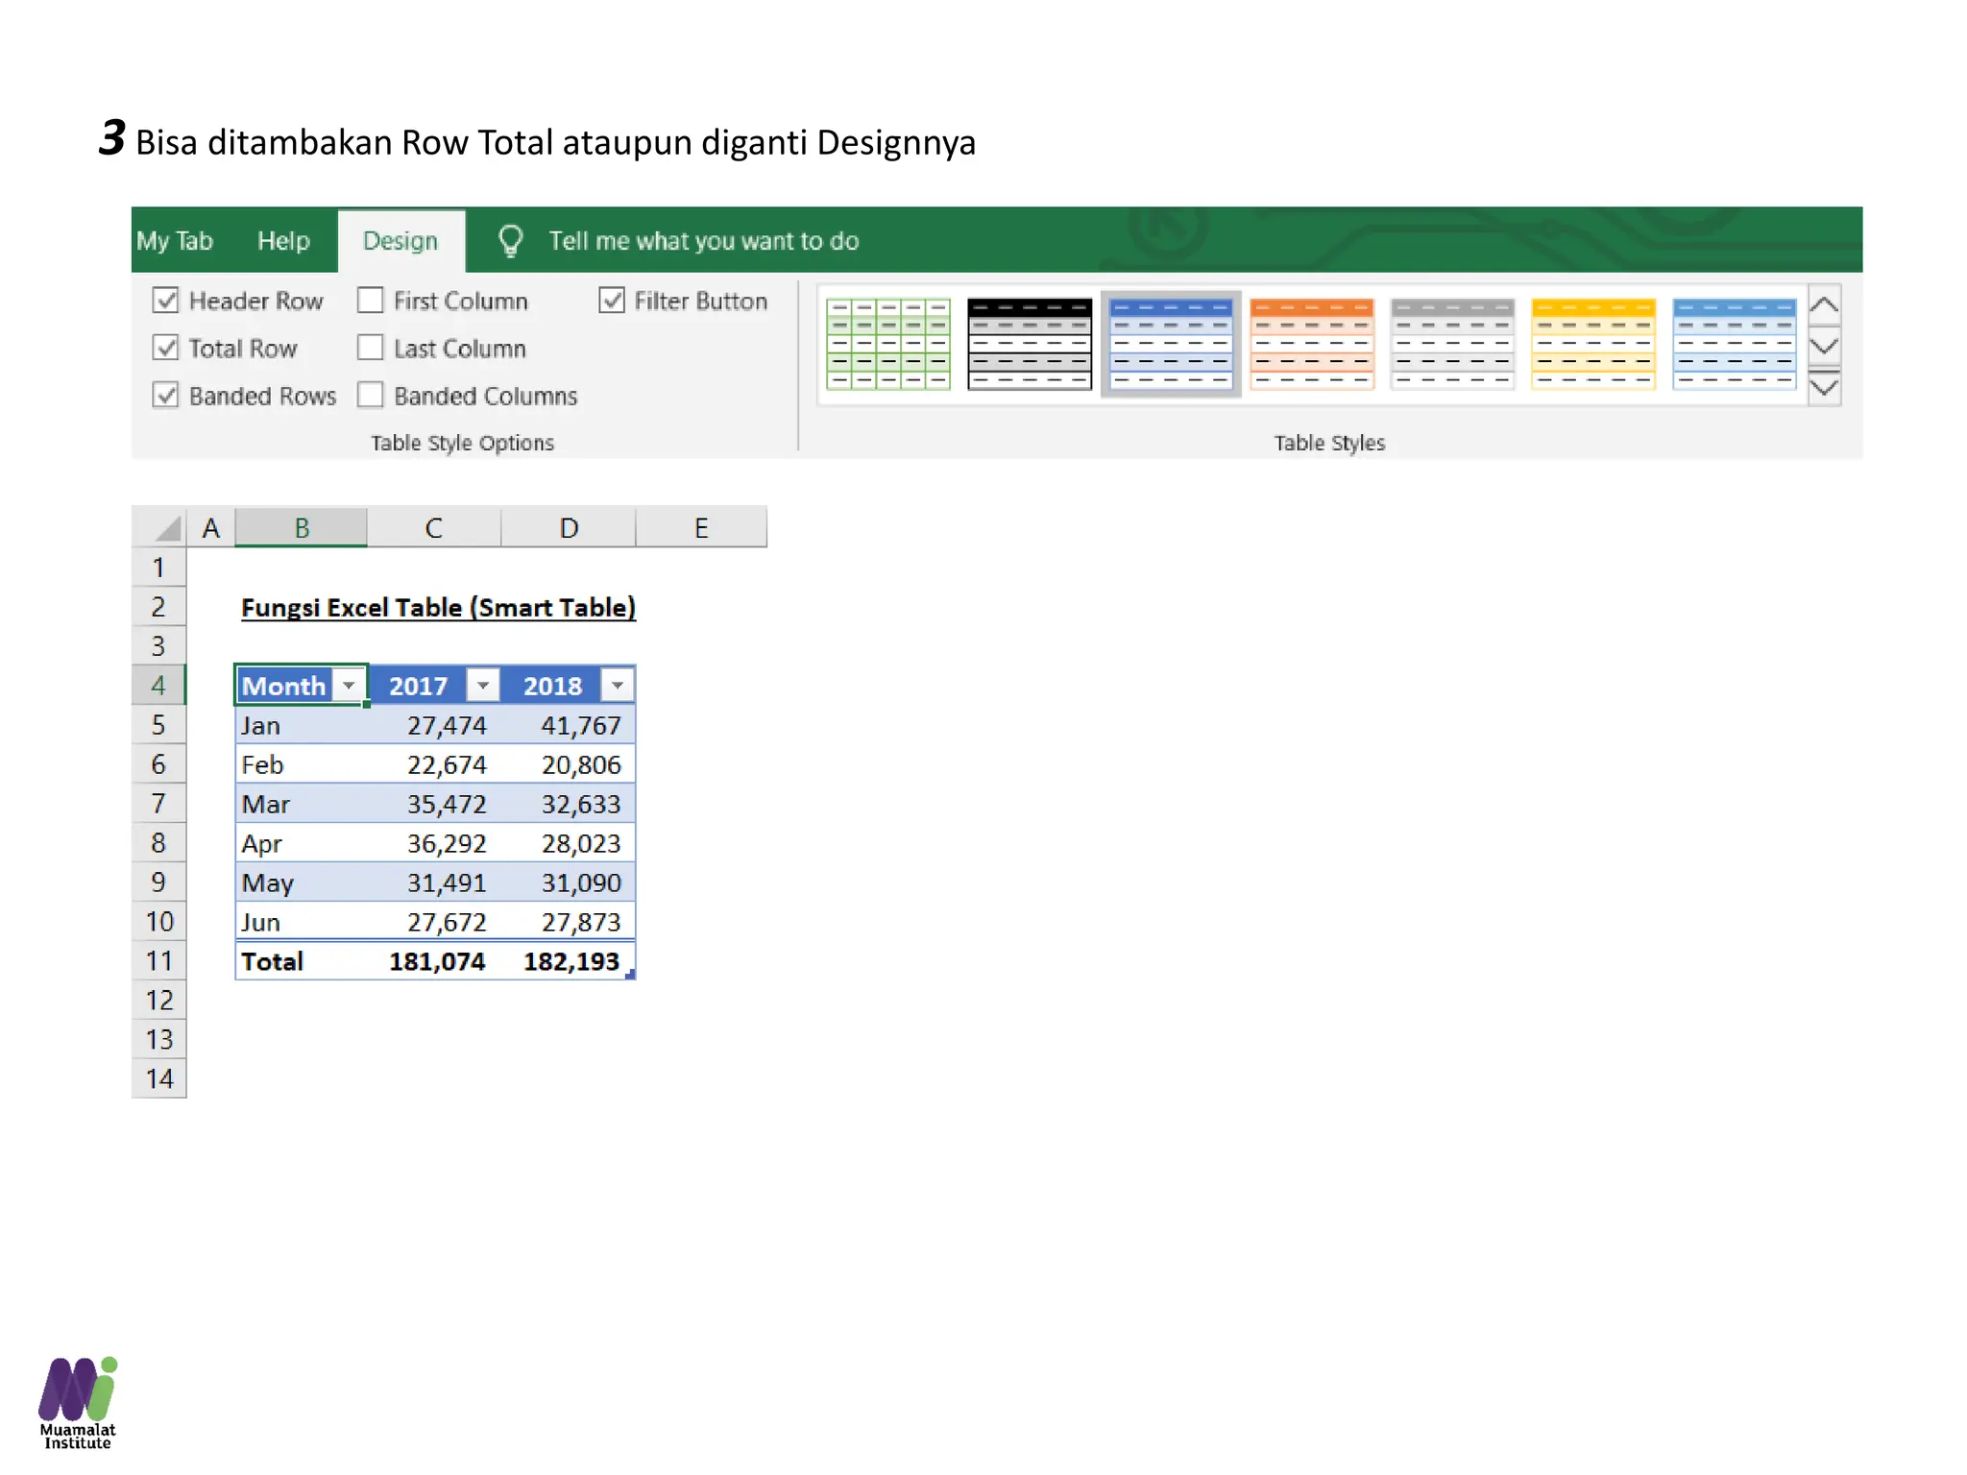Open the My Tab ribbon tab
Screen dimensions: 1967x1475
tap(175, 240)
